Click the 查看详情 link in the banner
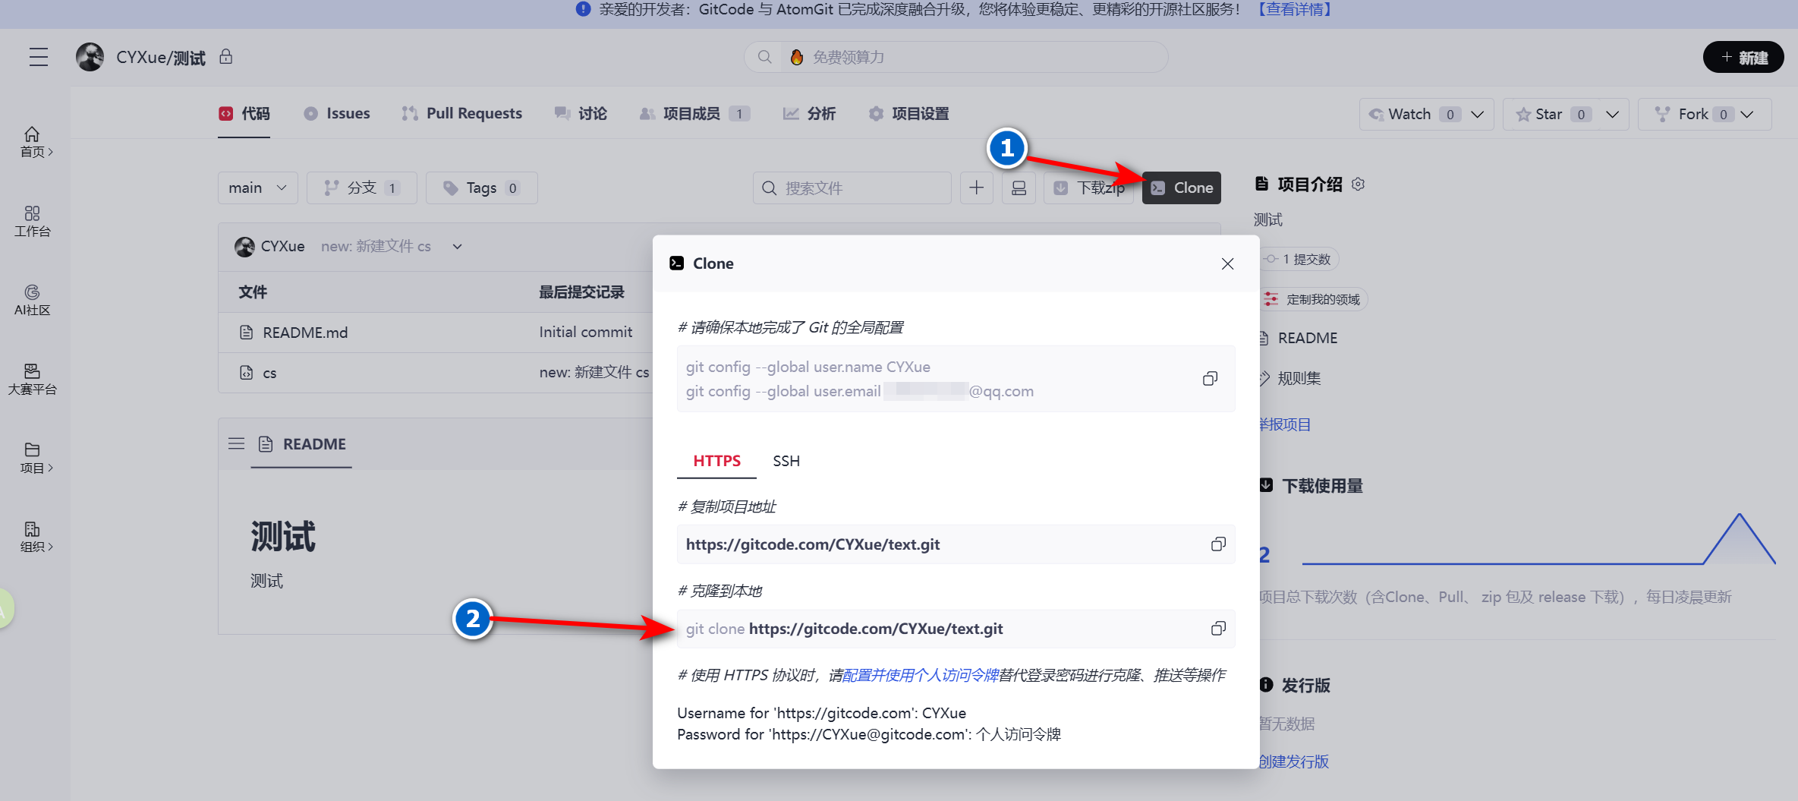This screenshot has width=1798, height=801. (x=1294, y=10)
